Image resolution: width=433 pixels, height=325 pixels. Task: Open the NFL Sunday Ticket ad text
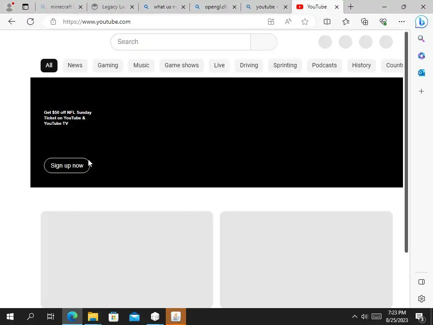click(x=68, y=118)
